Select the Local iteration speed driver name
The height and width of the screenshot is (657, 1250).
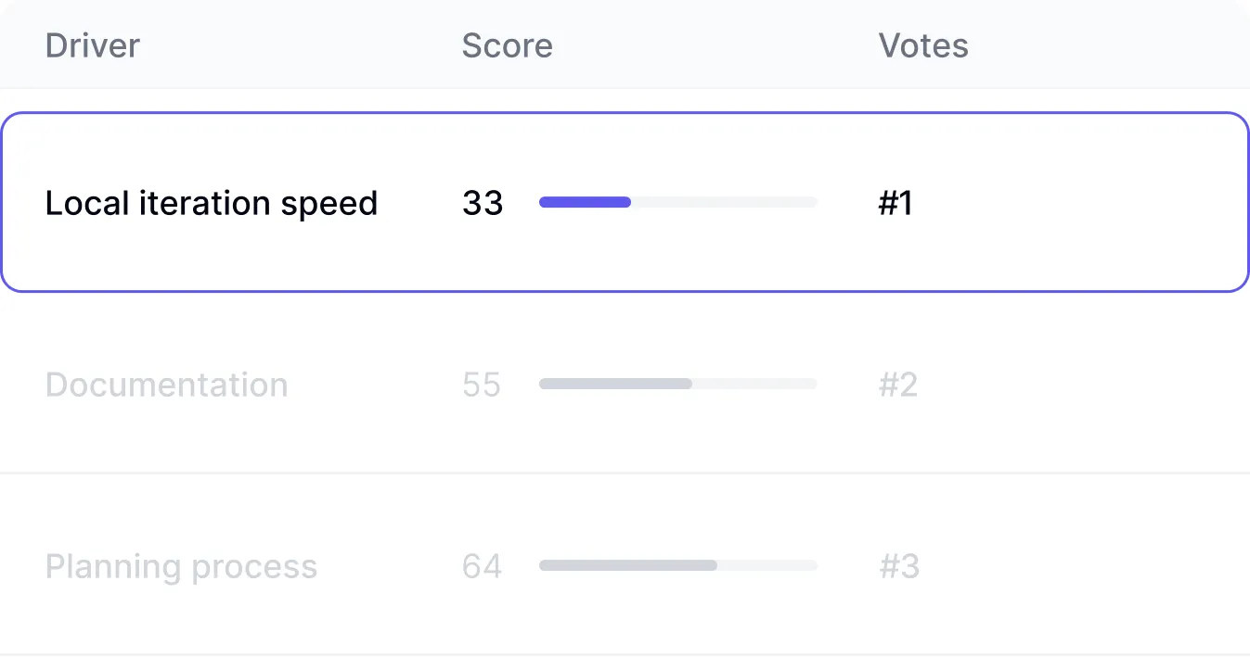pos(212,203)
